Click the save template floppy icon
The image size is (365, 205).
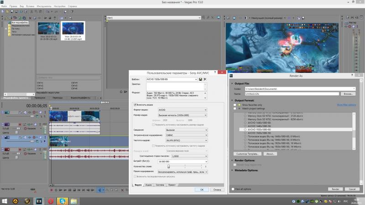click(200, 79)
